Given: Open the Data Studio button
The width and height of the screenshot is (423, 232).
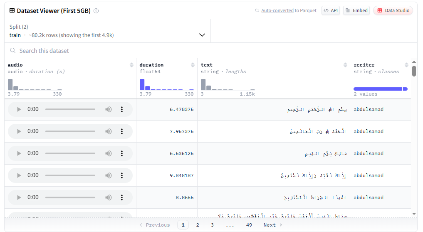Looking at the screenshot, I should click(393, 10).
